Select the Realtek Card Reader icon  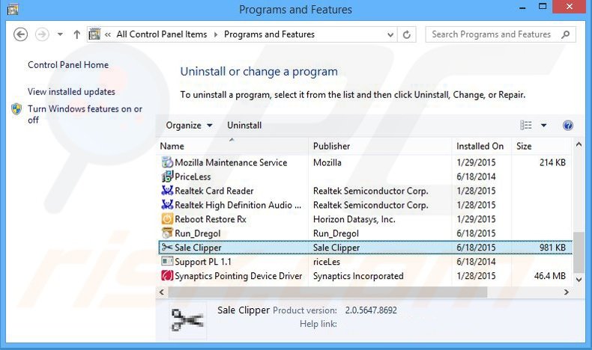(167, 191)
